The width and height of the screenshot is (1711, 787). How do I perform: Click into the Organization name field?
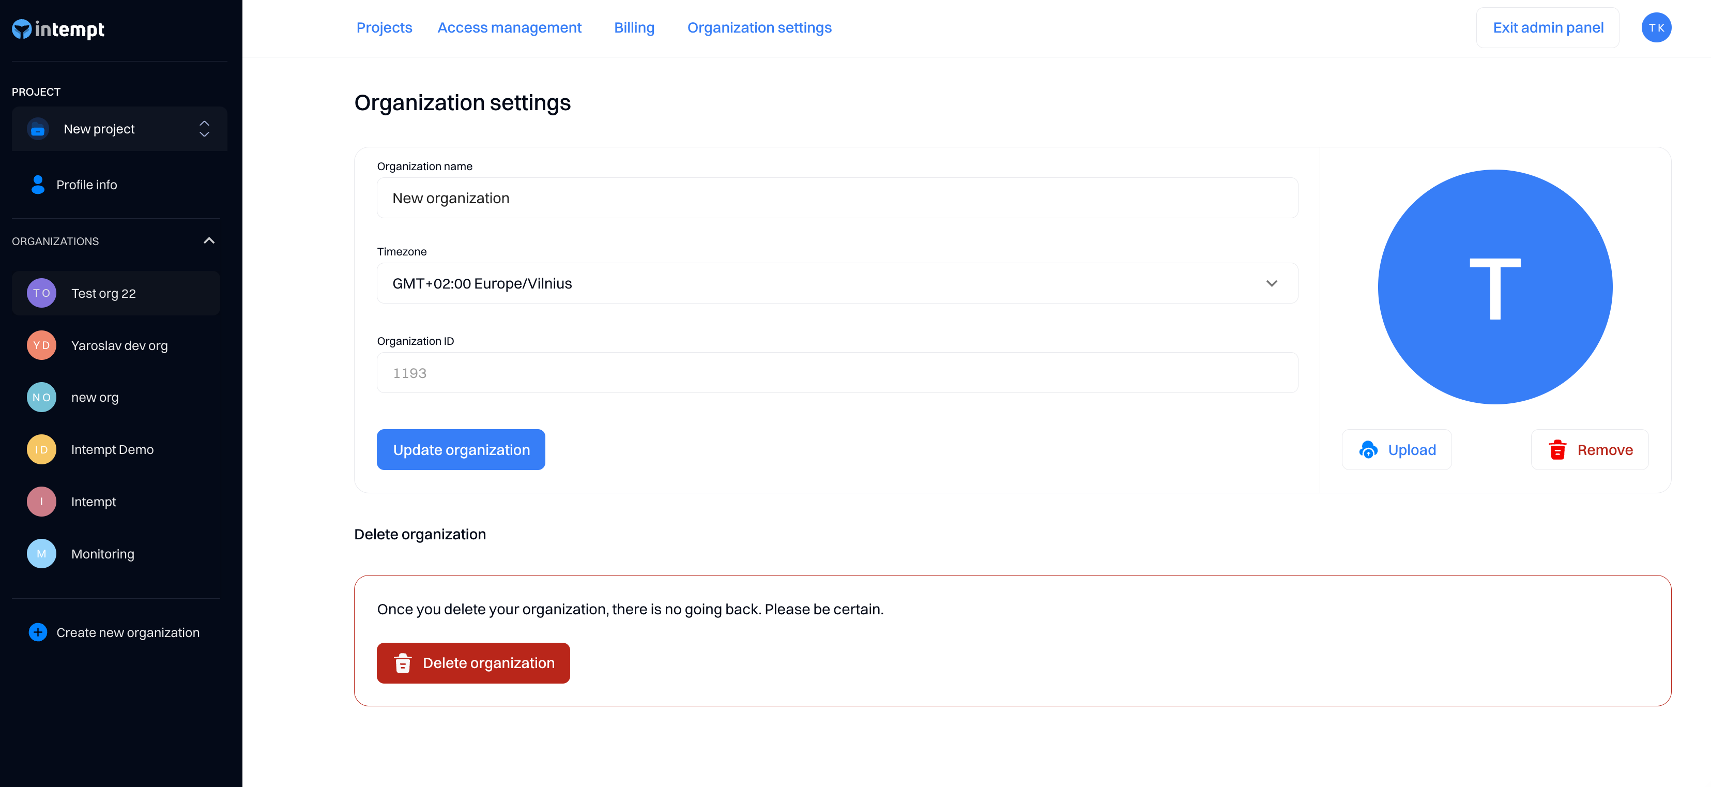click(x=837, y=198)
